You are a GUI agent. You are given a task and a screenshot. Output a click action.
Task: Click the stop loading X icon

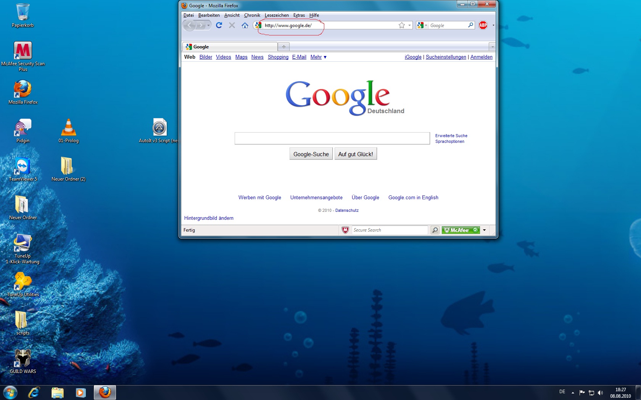pyautogui.click(x=232, y=25)
